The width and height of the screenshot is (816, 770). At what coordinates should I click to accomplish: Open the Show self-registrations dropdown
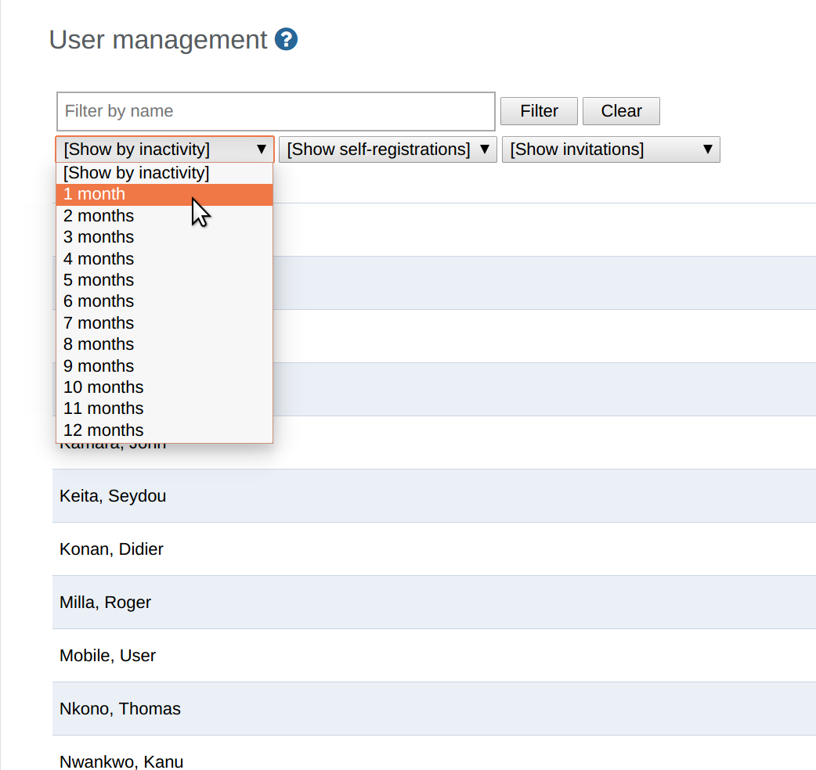pos(388,149)
